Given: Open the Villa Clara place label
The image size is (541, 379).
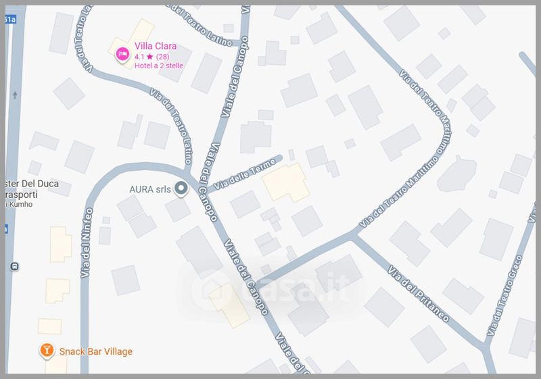Looking at the screenshot, I should point(156,46).
